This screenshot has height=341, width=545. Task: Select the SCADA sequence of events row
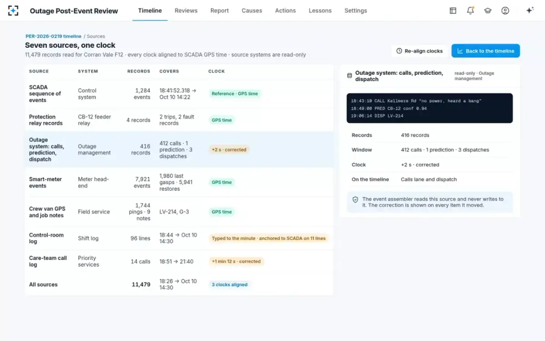[x=179, y=94]
